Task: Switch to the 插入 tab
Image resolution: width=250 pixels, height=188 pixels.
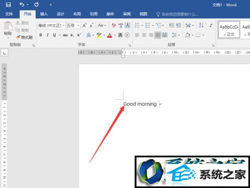Action: click(x=44, y=14)
